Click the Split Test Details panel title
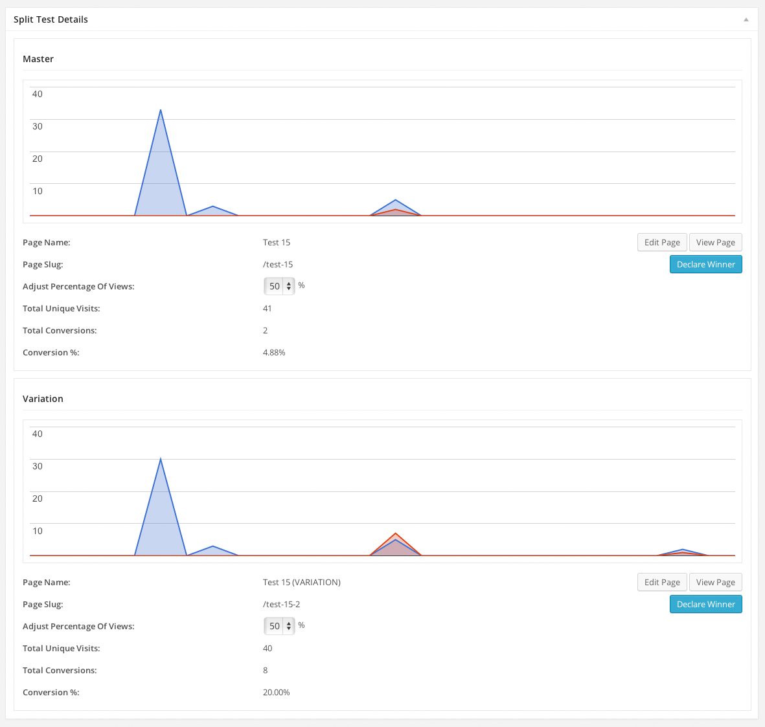 [x=51, y=19]
